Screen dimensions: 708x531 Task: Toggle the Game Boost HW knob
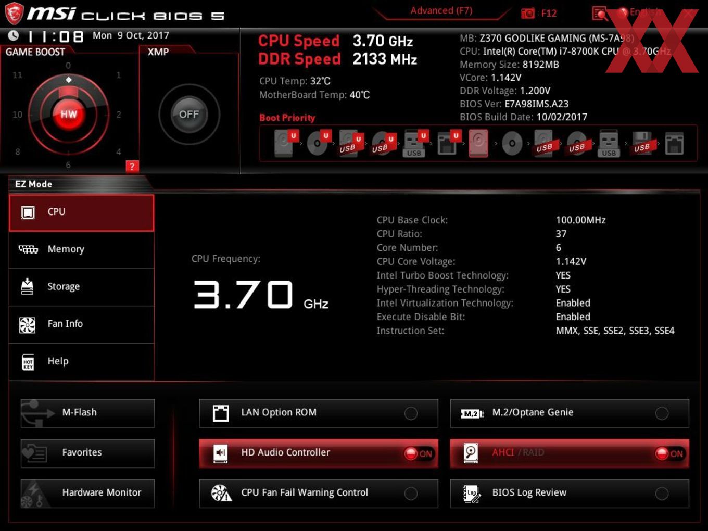click(68, 114)
